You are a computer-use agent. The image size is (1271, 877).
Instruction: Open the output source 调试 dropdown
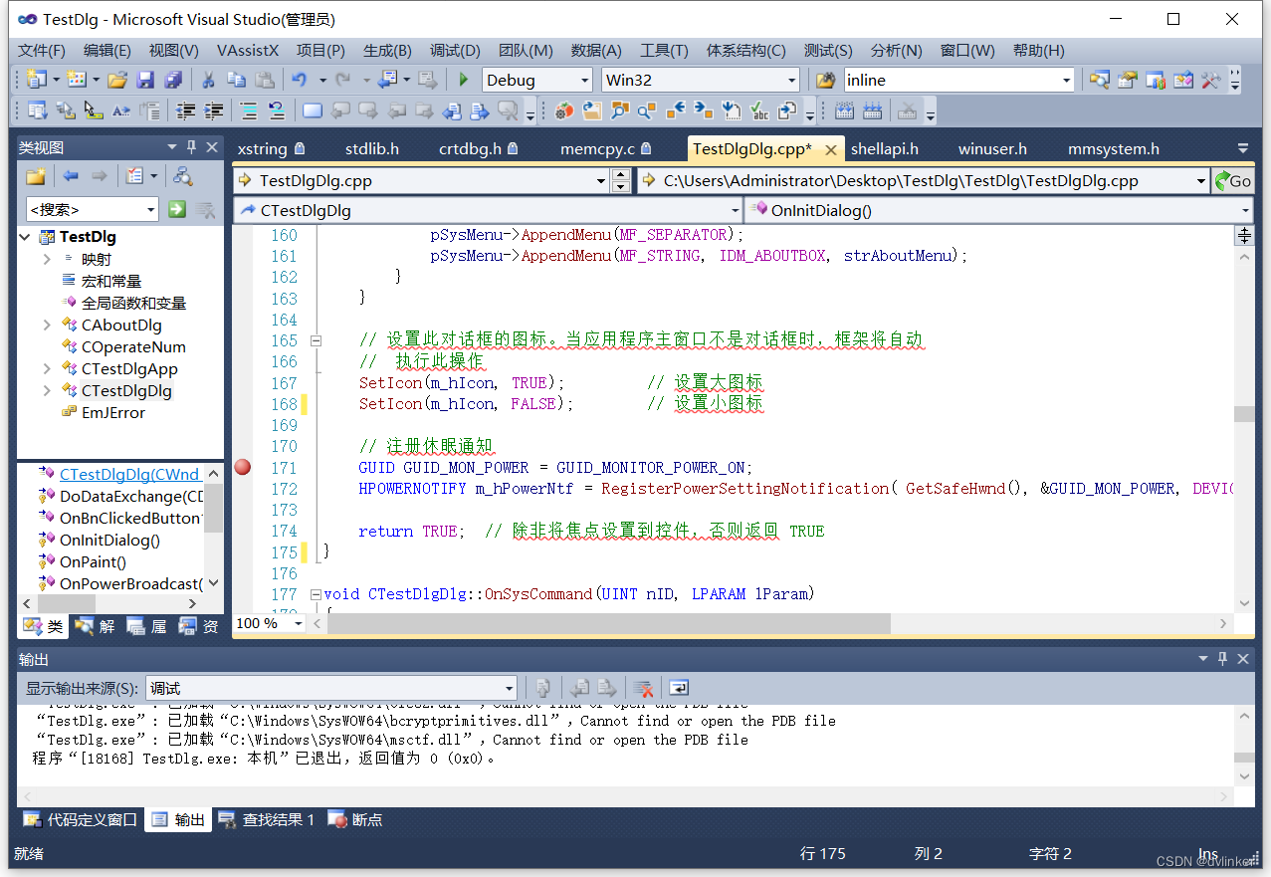point(509,688)
